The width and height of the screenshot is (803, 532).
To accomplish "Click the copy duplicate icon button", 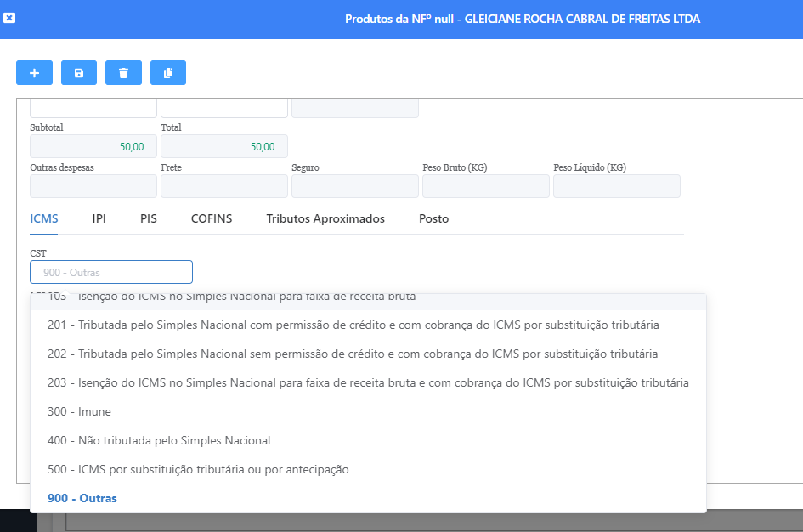I will 168,73.
